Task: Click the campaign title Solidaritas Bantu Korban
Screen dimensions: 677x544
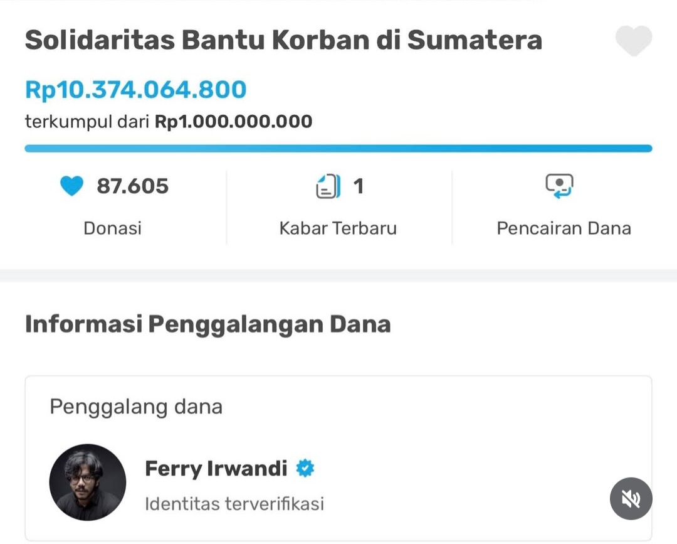Action: (283, 41)
